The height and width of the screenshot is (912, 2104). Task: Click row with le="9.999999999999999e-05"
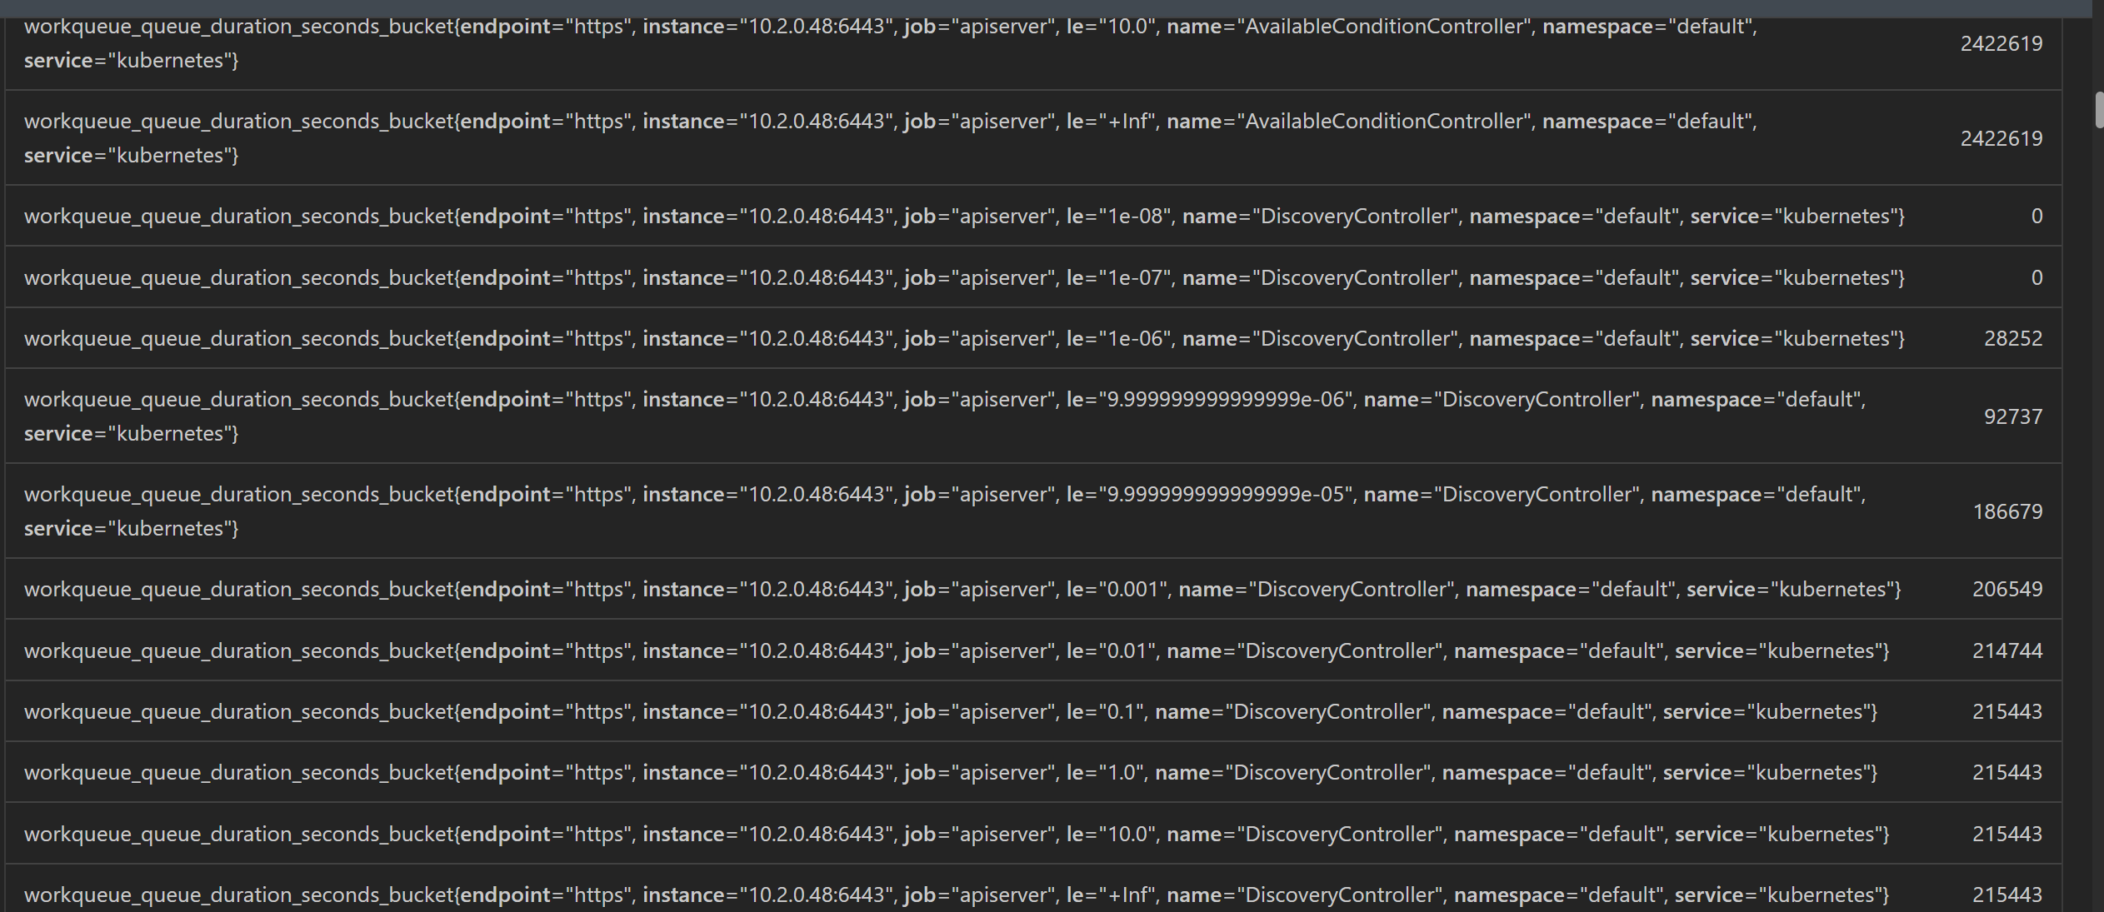tap(1033, 511)
